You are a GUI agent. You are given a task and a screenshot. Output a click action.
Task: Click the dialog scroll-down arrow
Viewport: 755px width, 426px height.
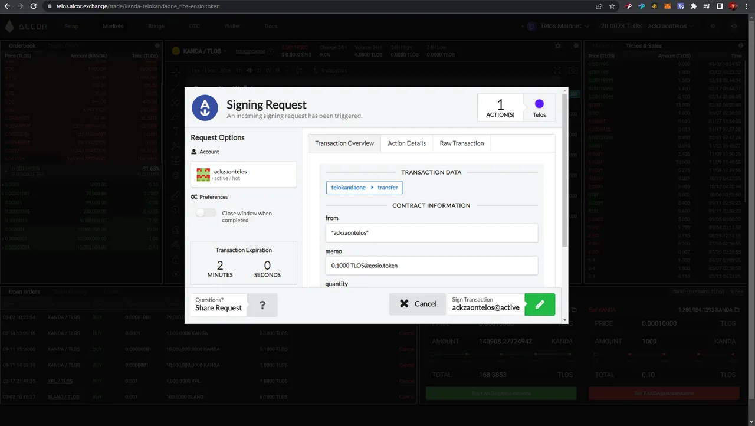click(x=565, y=320)
